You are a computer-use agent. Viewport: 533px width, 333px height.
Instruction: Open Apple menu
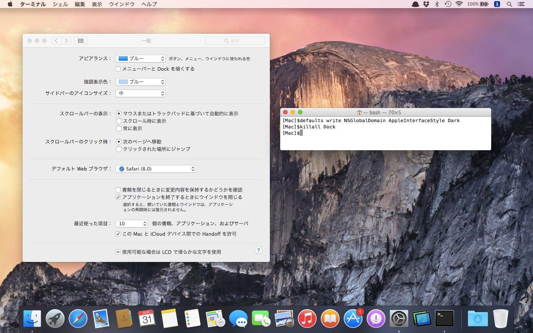point(10,4)
